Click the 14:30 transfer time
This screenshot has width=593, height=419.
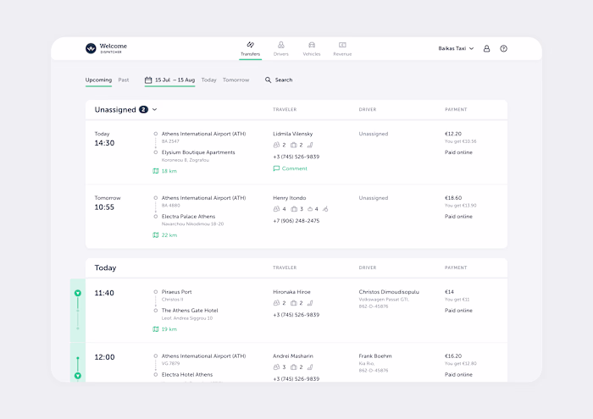[x=104, y=143]
